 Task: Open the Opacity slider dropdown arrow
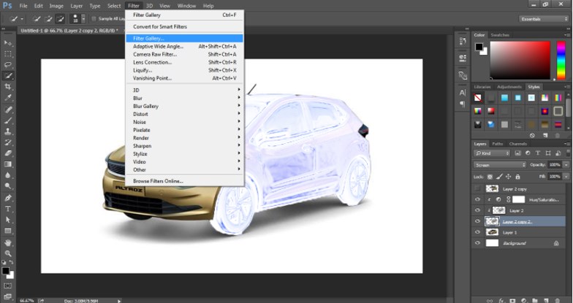click(566, 165)
